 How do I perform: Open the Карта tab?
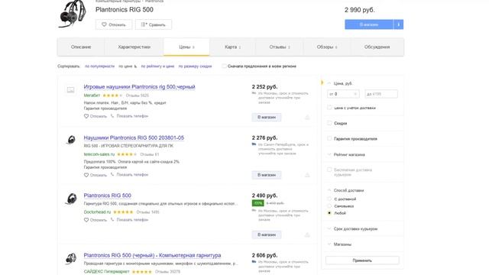coord(232,47)
